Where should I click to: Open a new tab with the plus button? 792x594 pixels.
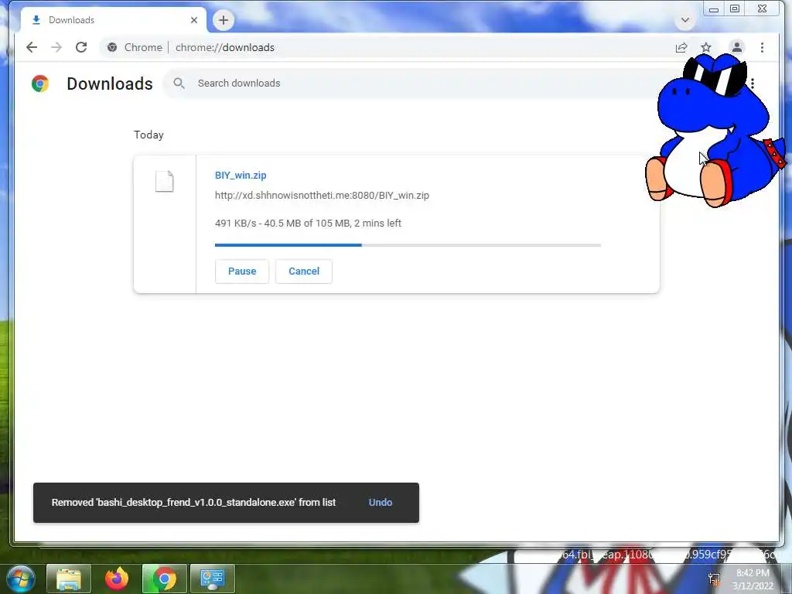coord(224,20)
